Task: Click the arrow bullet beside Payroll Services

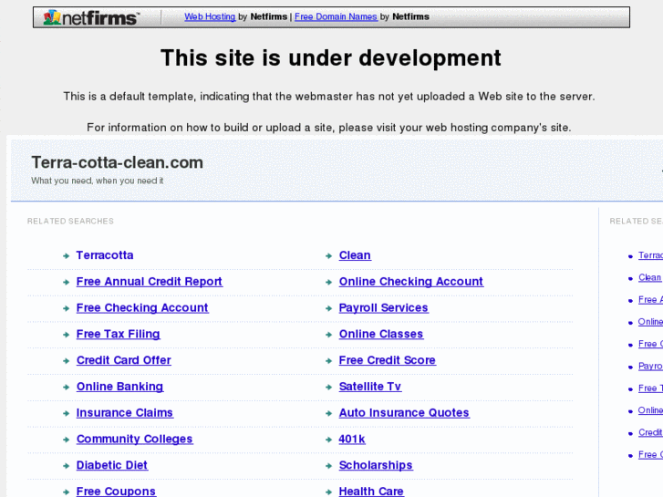Action: pyautogui.click(x=328, y=308)
